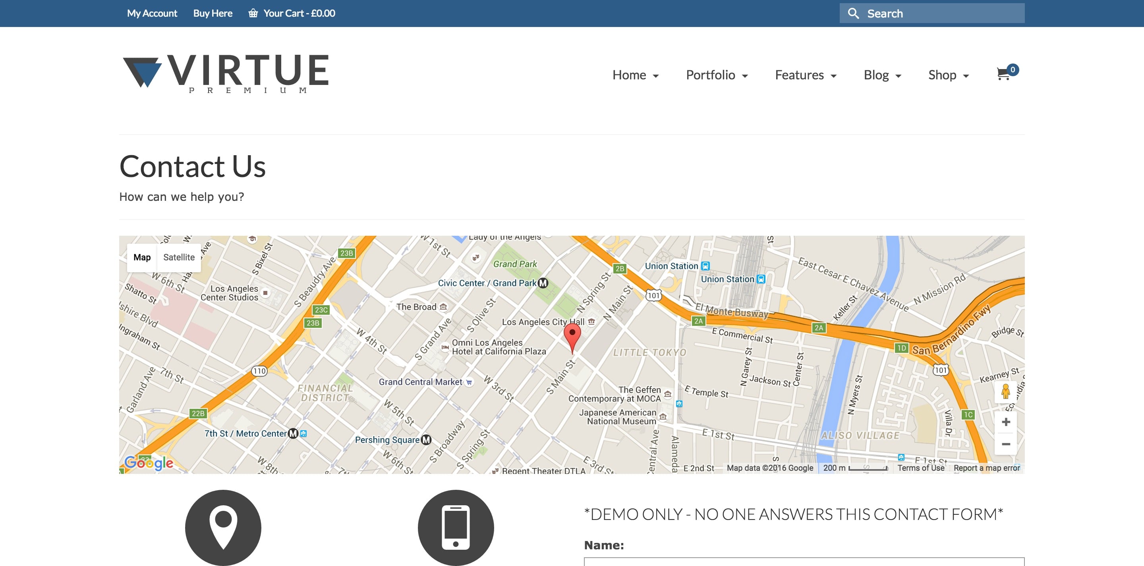The height and width of the screenshot is (566, 1144).
Task: Click the Google logo on the map
Action: click(149, 462)
